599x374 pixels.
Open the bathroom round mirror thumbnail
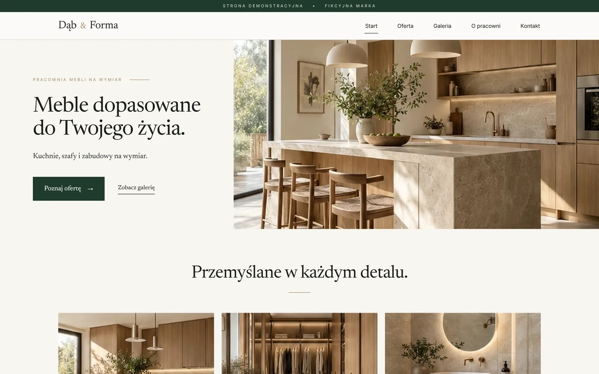pyautogui.click(x=463, y=343)
